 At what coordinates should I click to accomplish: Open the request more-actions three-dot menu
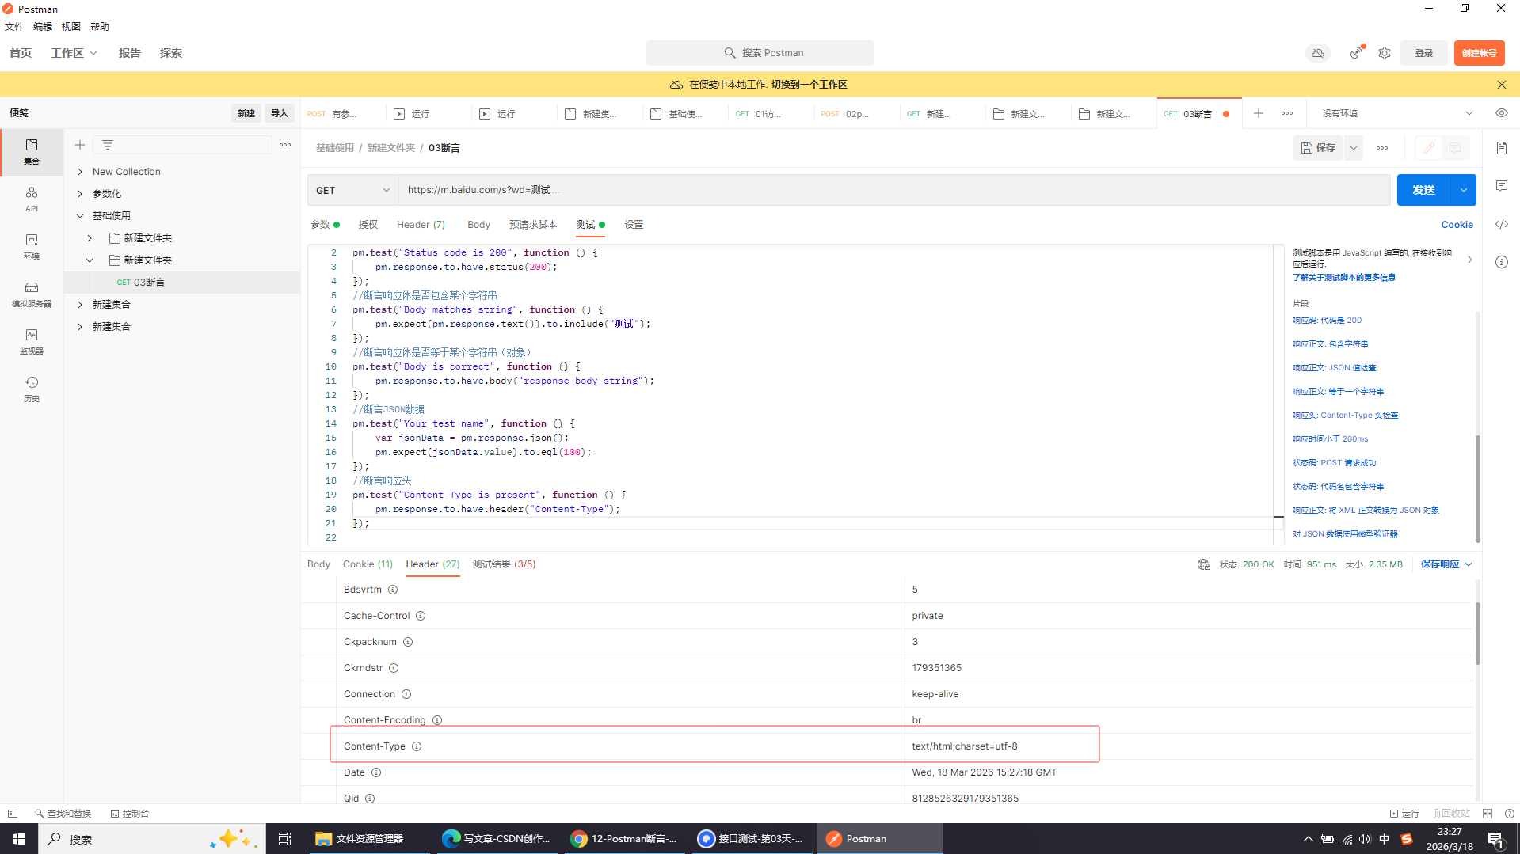point(1382,148)
